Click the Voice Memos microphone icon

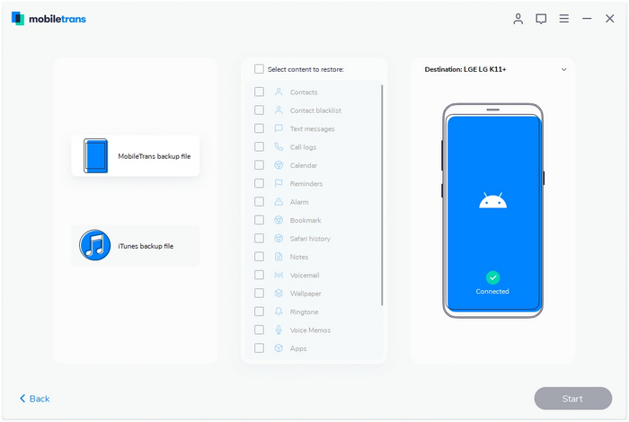point(279,330)
